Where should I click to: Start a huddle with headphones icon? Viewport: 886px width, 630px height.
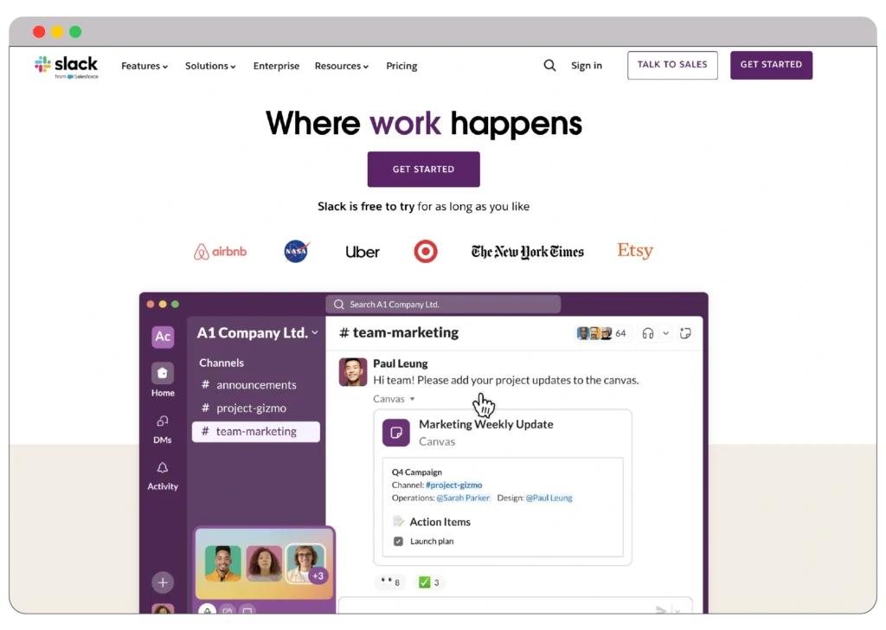647,333
